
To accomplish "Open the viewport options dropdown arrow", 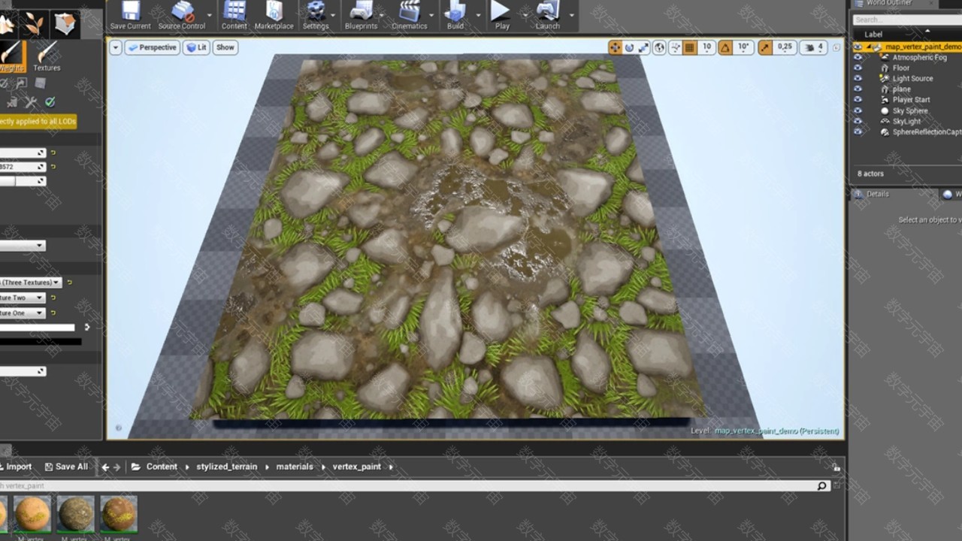I will [115, 47].
